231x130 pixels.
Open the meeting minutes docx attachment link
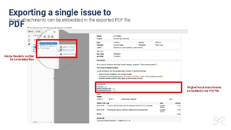click(x=104, y=88)
